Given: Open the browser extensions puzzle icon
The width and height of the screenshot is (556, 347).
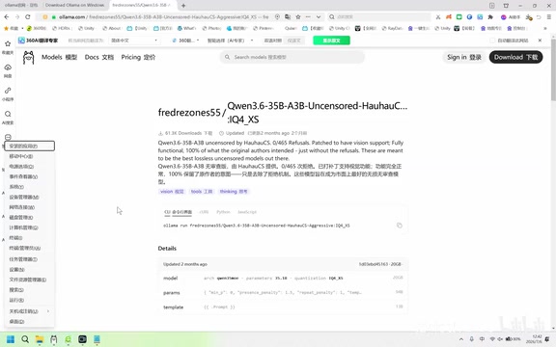Looking at the screenshot, I should [x=490, y=16].
